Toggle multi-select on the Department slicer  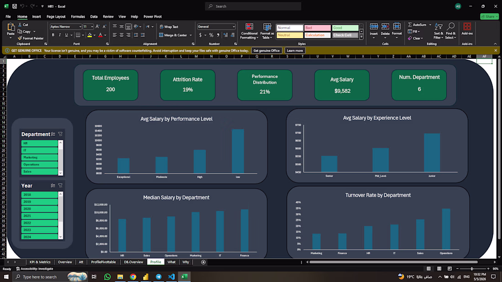click(x=53, y=134)
